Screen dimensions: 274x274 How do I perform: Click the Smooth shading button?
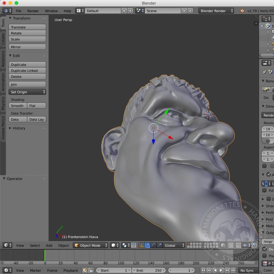(17, 106)
